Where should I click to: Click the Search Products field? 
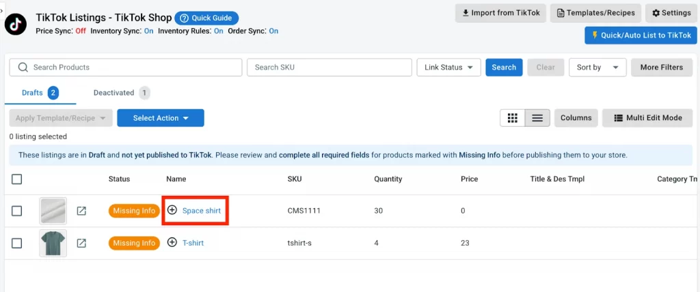pyautogui.click(x=126, y=68)
